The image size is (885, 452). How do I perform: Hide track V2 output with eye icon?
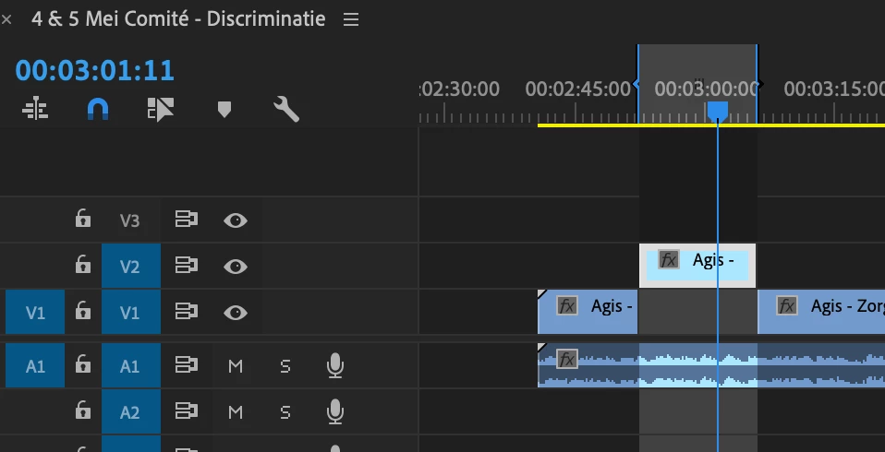(x=236, y=267)
